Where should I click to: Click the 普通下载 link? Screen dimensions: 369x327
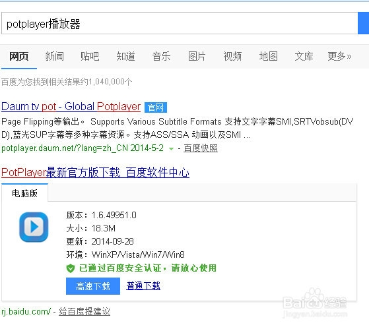143,286
